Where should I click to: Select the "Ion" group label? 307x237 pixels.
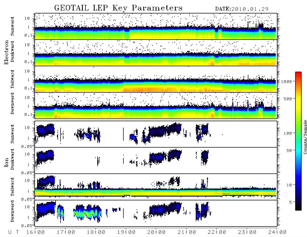6,162
